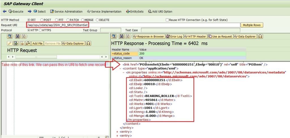Collapse the m:properties XML node
This screenshot has width=290, height=138.
[124, 73]
